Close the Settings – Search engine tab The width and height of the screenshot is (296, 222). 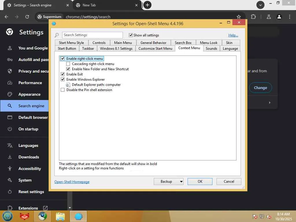(68, 5)
